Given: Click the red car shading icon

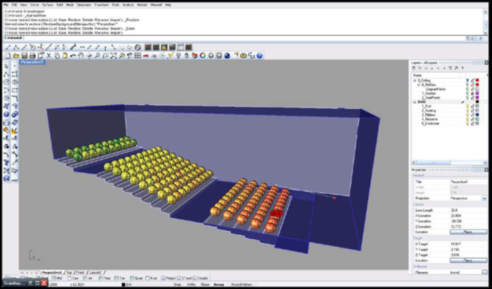Looking at the screenshot, I should (146, 56).
